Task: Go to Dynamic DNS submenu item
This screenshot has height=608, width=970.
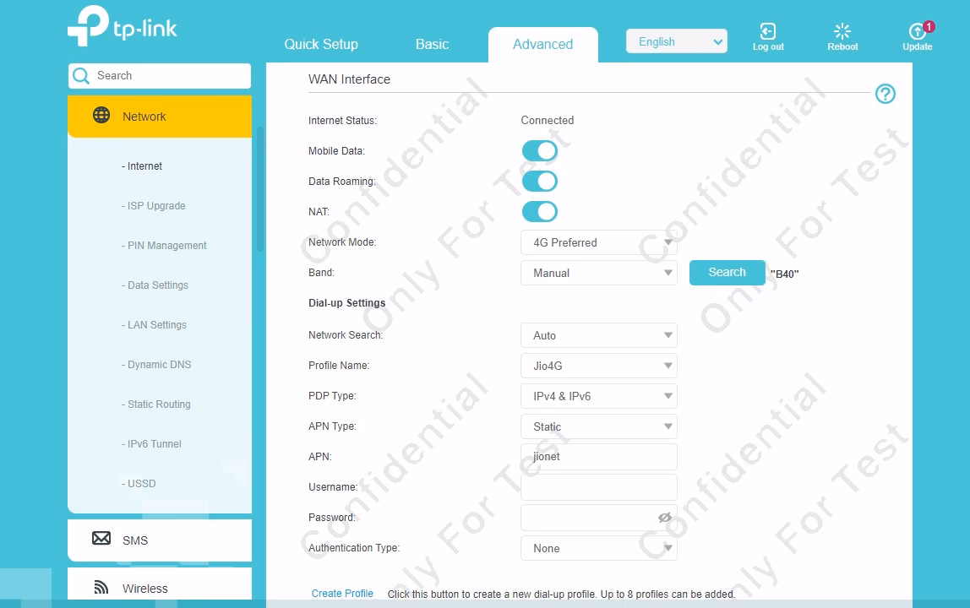Action: pos(156,364)
